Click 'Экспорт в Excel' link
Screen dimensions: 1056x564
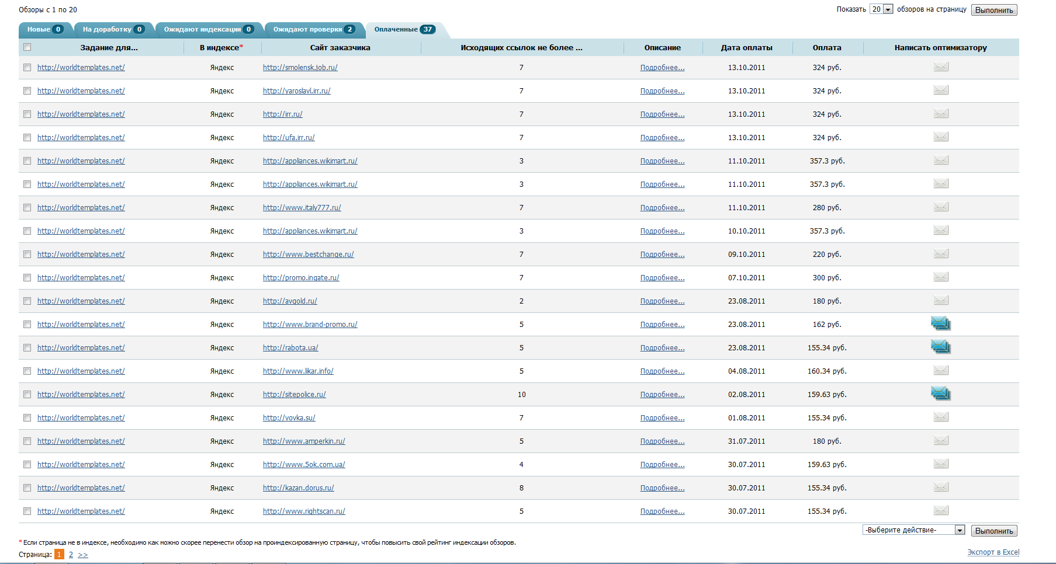993,552
